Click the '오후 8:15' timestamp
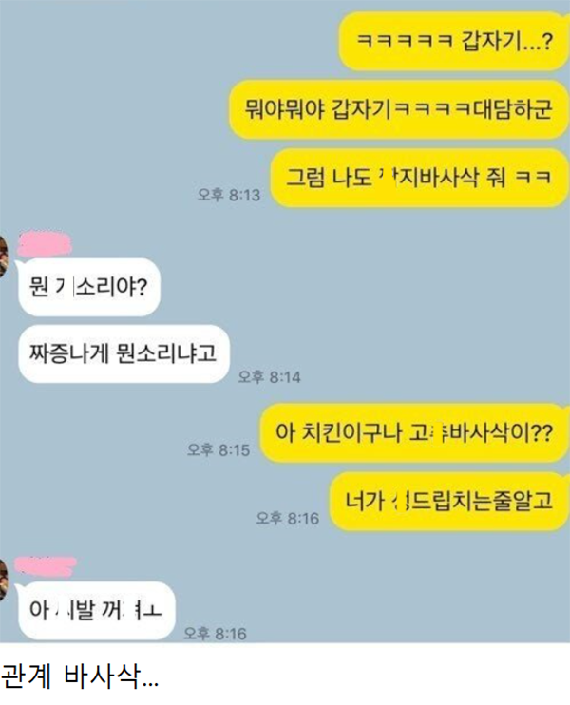The image size is (570, 705). pyautogui.click(x=218, y=449)
